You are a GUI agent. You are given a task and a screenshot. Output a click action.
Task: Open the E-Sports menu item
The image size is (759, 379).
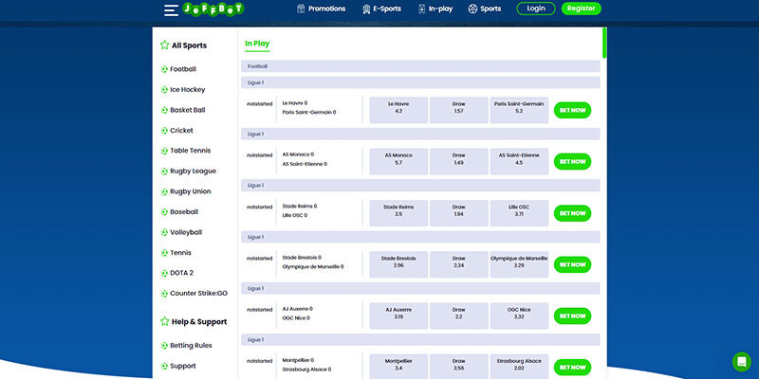tap(381, 9)
